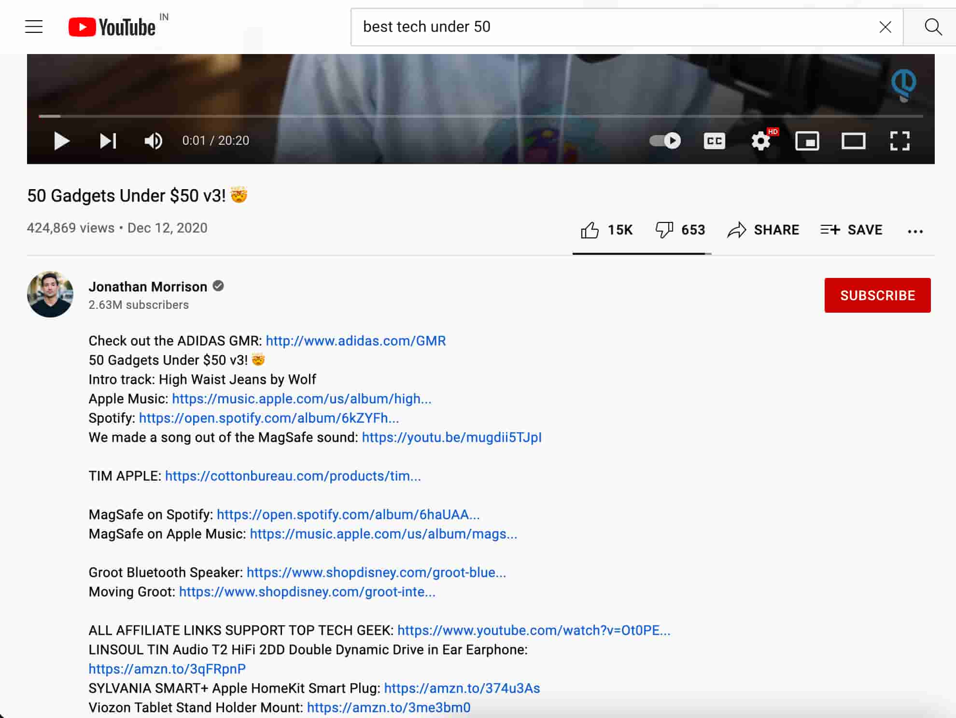The height and width of the screenshot is (718, 956).
Task: Like the video (15K)
Action: point(606,230)
